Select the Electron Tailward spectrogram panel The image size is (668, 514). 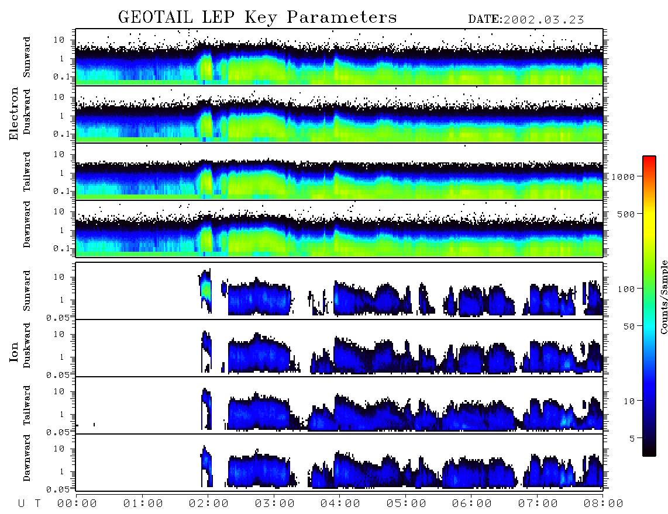339,172
